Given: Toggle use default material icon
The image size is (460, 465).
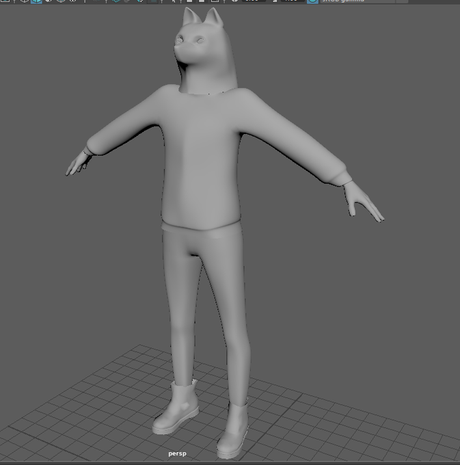Looking at the screenshot, I should pyautogui.click(x=49, y=1).
